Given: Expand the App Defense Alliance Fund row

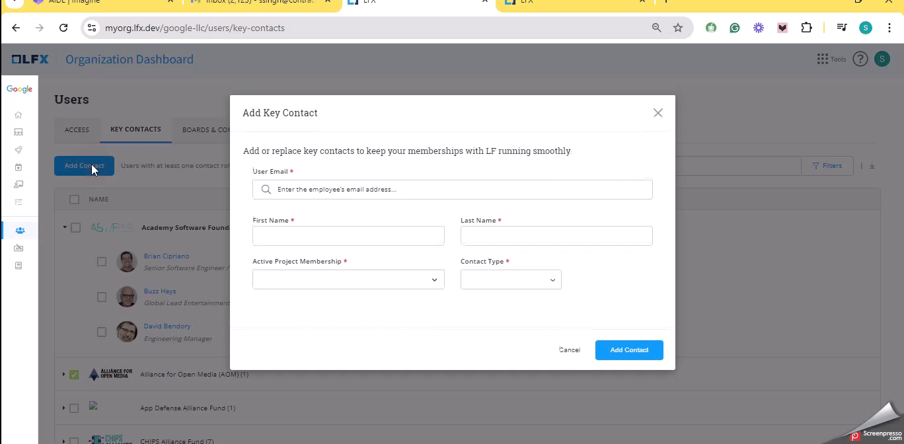Looking at the screenshot, I should 64,408.
